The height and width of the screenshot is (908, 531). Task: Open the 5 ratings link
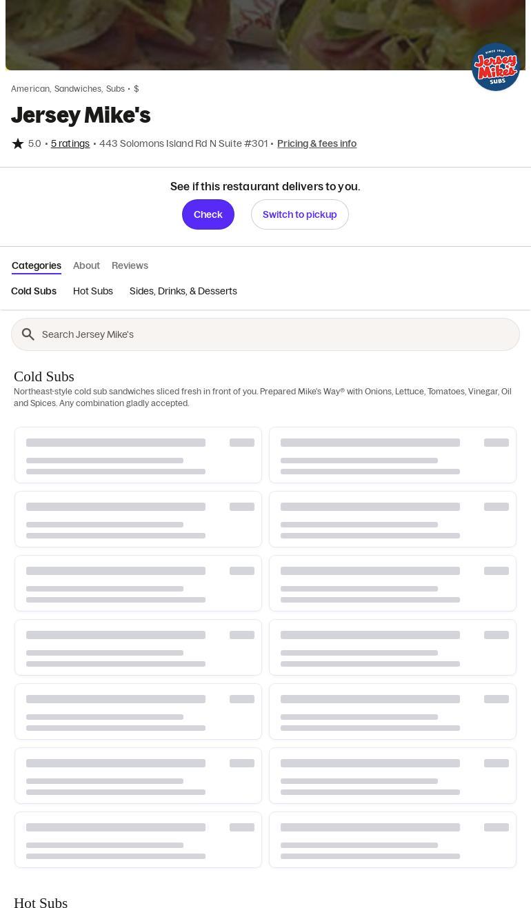tap(70, 143)
